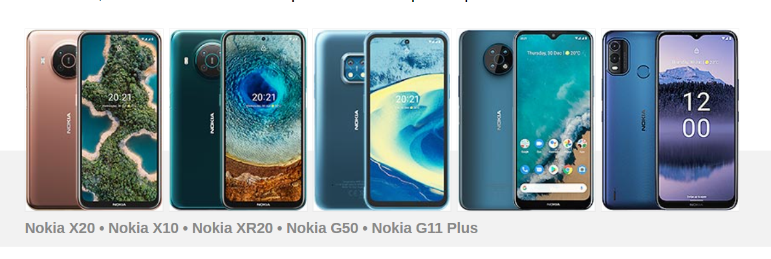Open the light blue Nokia XR20 thumbnail
771x259 pixels.
pos(382,120)
